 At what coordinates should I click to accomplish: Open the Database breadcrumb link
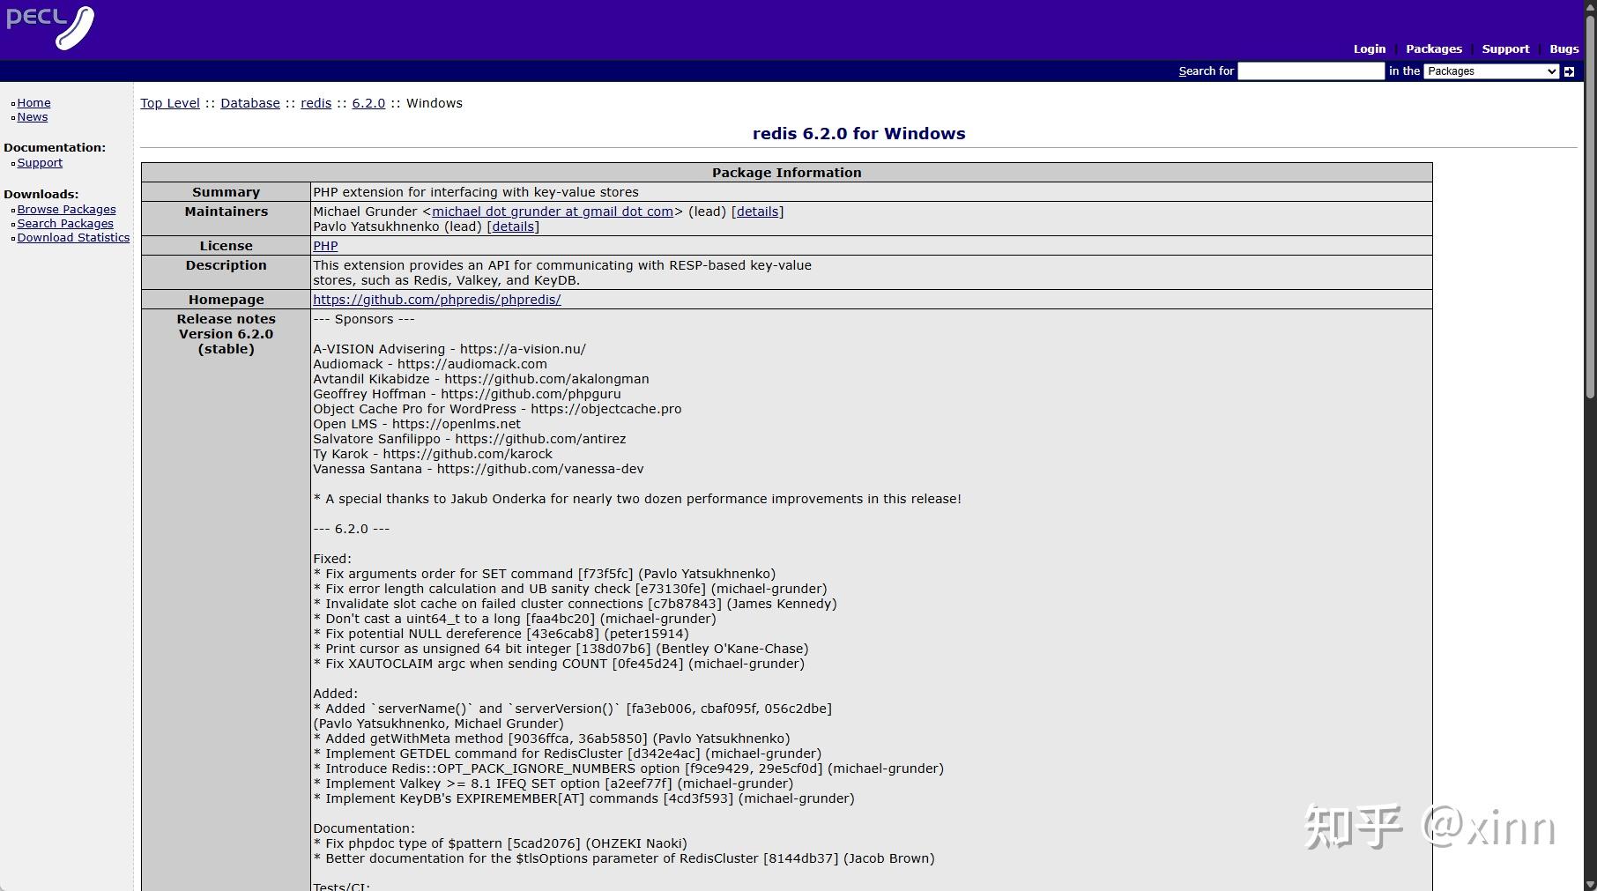coord(250,103)
